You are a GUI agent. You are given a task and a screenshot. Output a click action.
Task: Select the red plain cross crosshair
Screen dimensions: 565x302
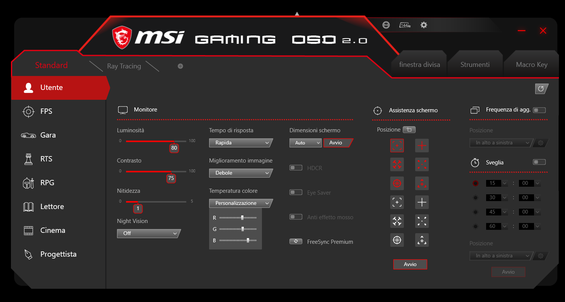(x=422, y=146)
